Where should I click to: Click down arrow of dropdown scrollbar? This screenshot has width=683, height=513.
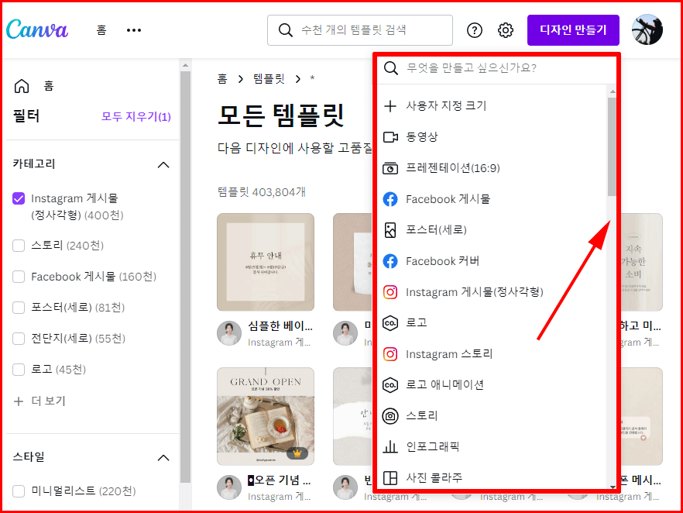click(x=613, y=487)
